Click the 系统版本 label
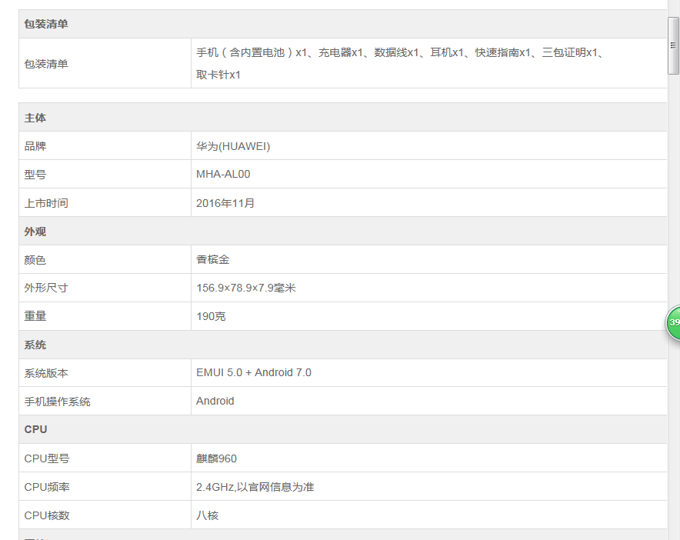Viewport: 680px width, 540px height. (x=46, y=373)
